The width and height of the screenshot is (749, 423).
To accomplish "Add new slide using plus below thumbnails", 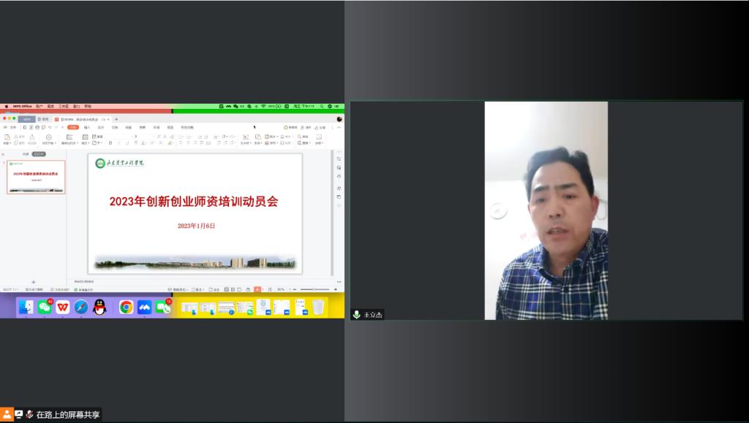I will coord(33,282).
